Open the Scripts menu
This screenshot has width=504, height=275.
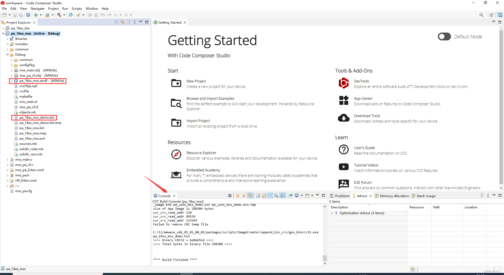pyautogui.click(x=77, y=9)
